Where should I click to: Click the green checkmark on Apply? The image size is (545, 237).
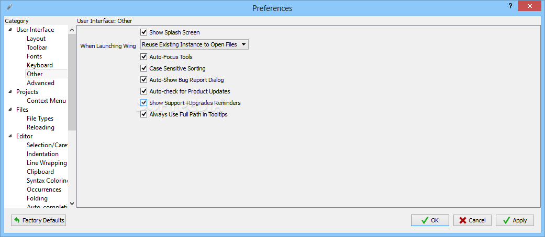pyautogui.click(x=506, y=220)
